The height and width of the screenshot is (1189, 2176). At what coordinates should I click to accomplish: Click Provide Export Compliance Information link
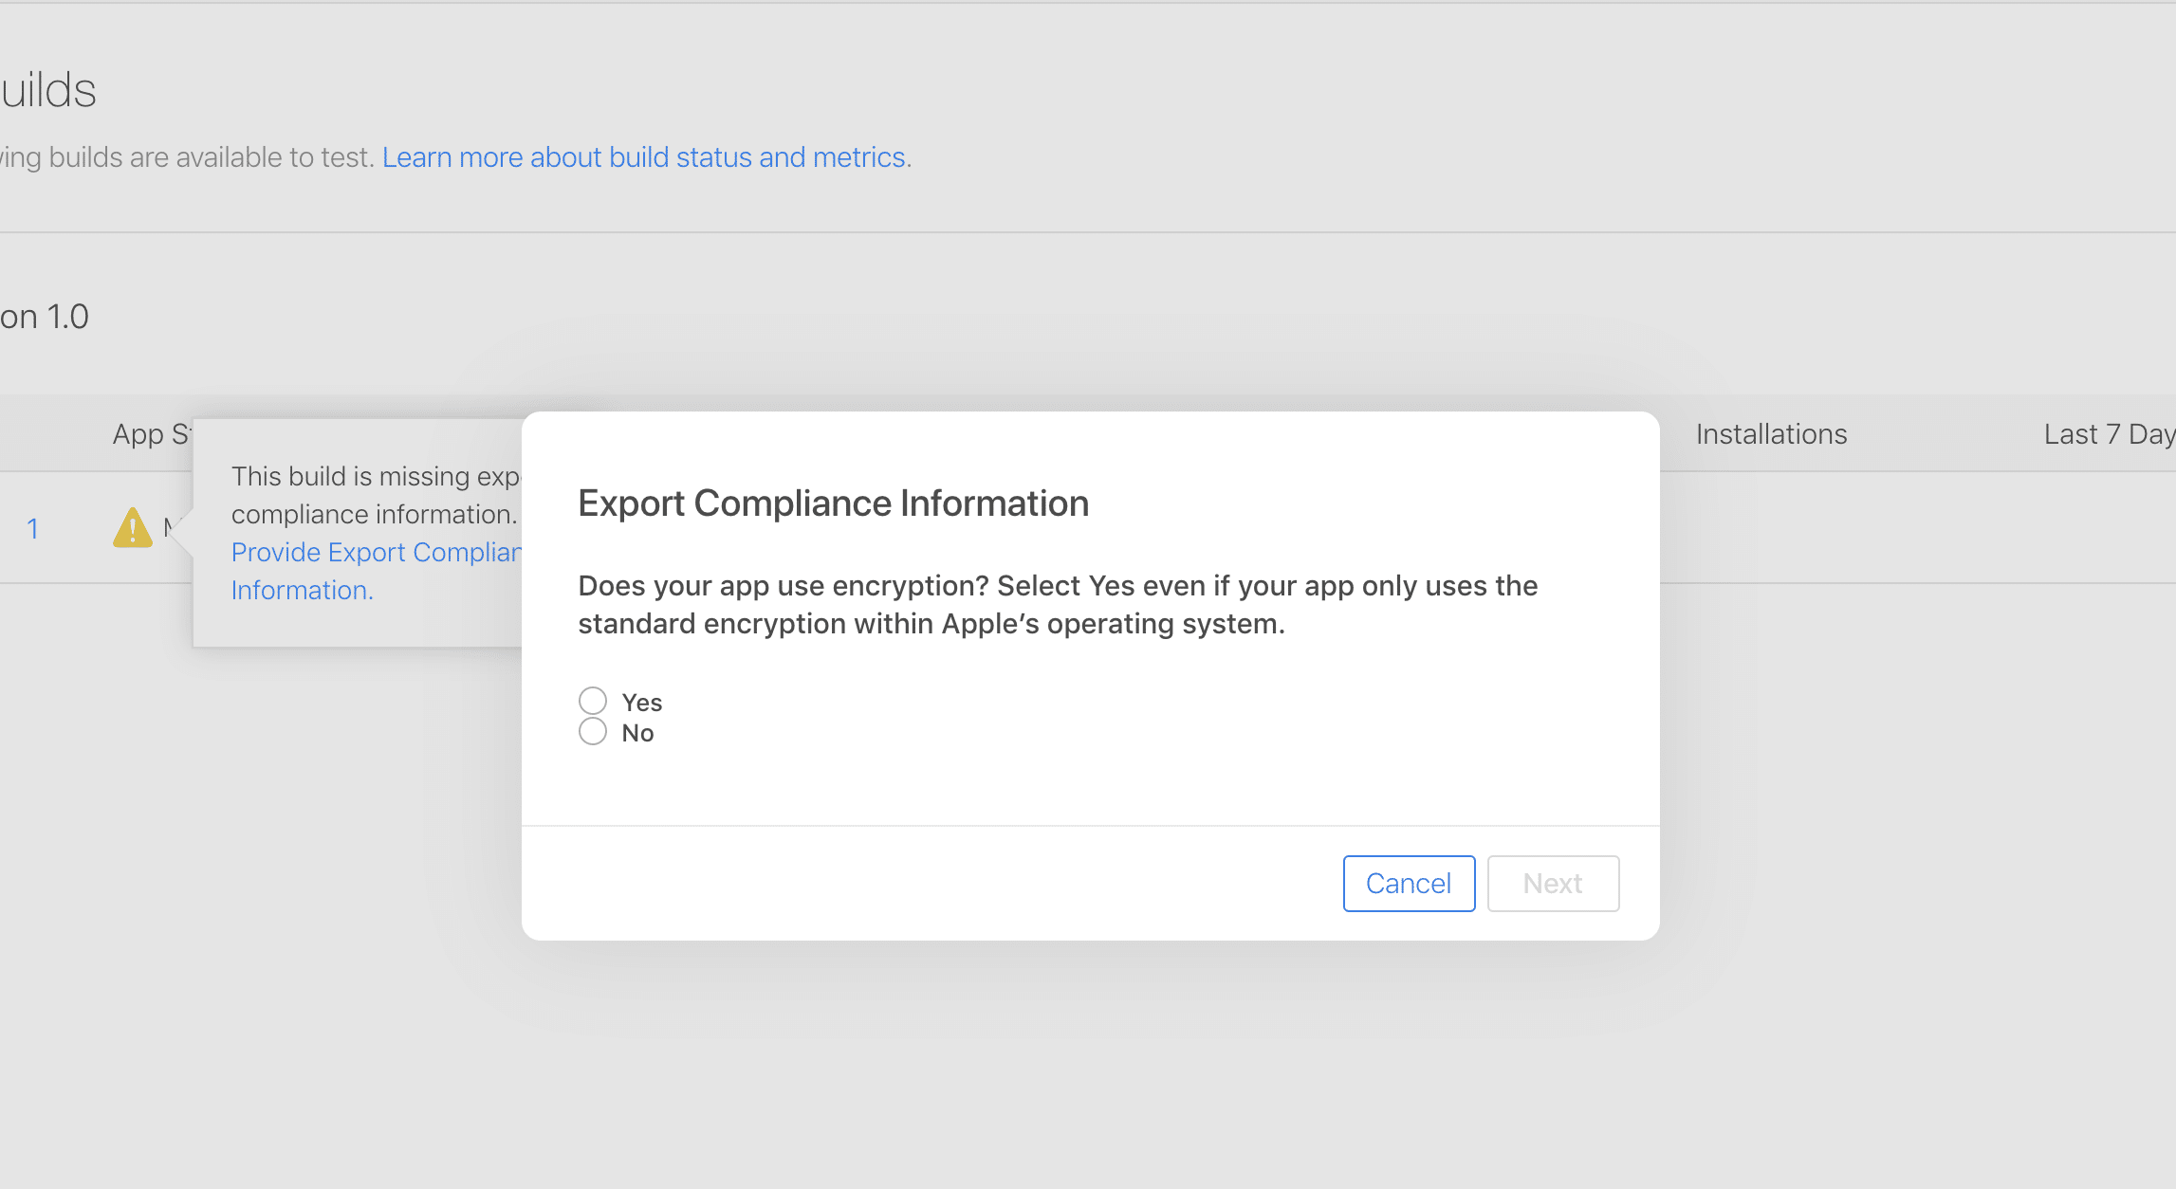tap(376, 553)
